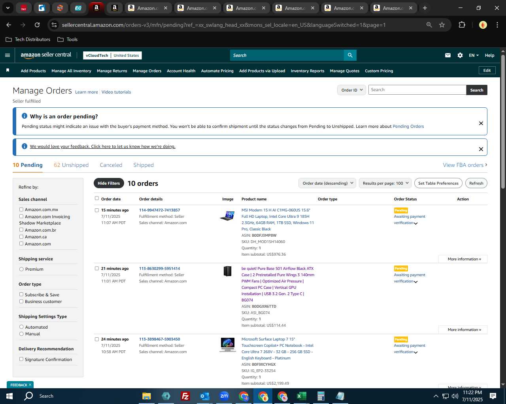Dismiss the feedback request banner
Screen dimensions: 506x404
pos(481,149)
